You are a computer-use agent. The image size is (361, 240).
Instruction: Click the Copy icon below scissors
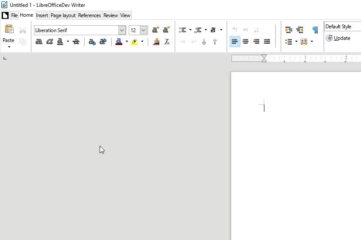[23, 42]
